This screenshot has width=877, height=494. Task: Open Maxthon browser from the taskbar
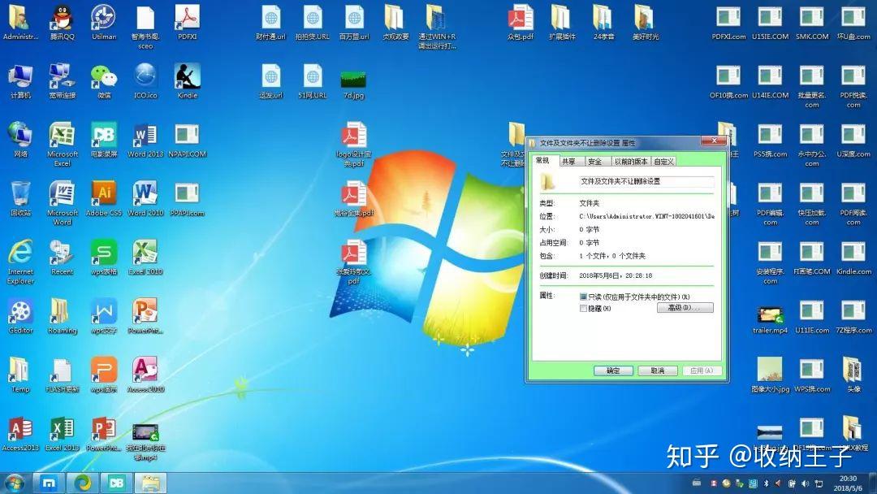tap(49, 483)
